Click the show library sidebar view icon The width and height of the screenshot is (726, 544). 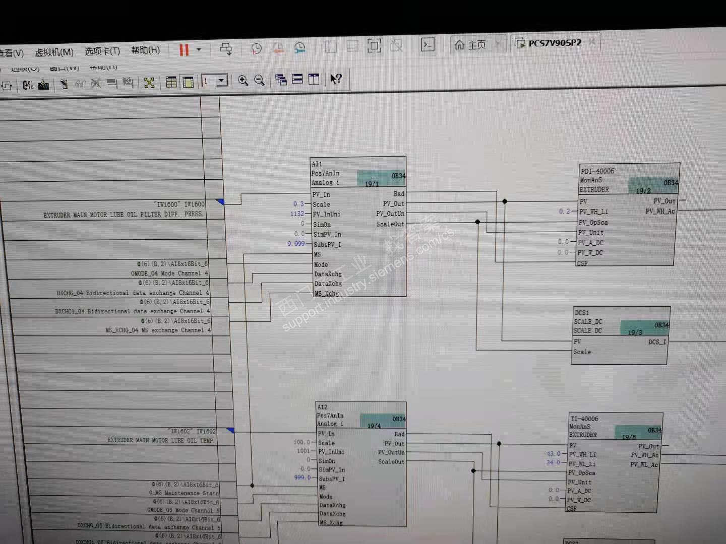coord(330,47)
